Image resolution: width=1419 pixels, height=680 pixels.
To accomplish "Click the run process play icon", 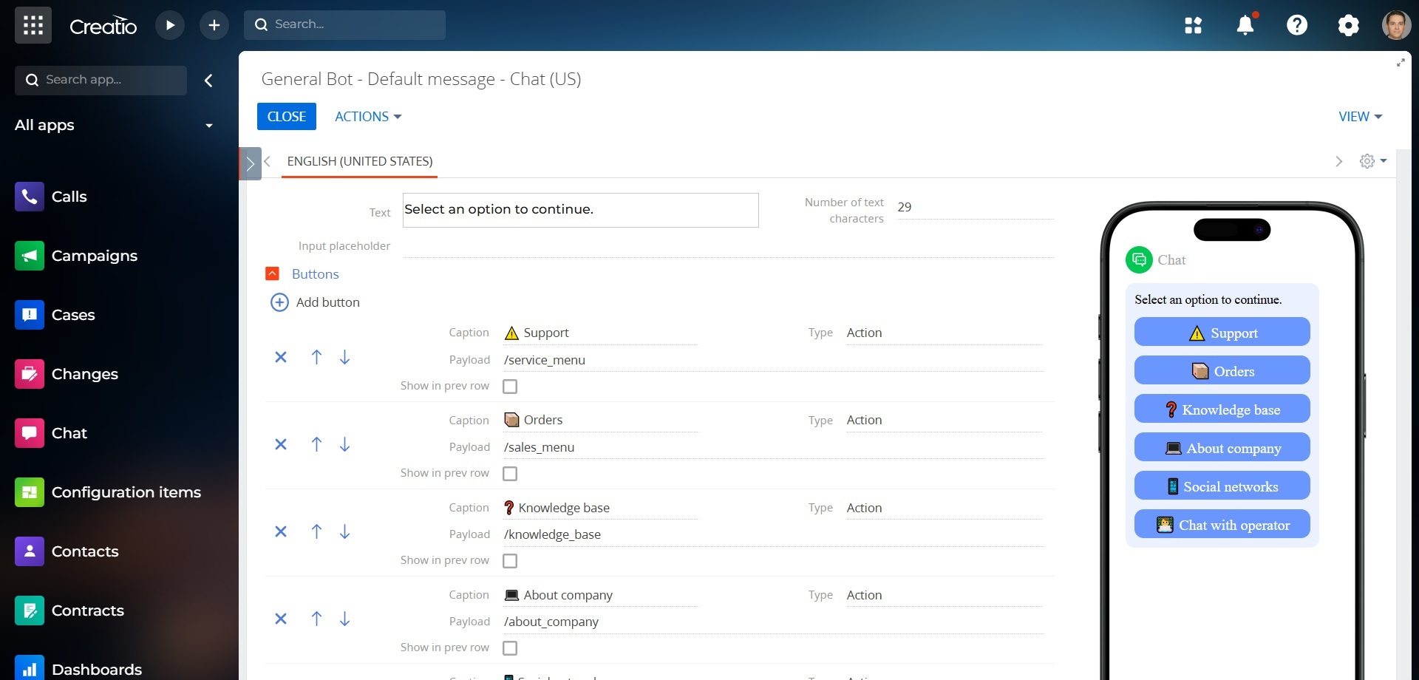I will click(170, 25).
